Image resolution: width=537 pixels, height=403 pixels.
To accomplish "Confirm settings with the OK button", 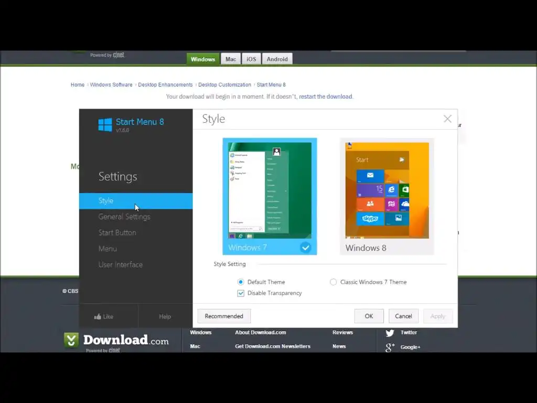I will pyautogui.click(x=369, y=316).
